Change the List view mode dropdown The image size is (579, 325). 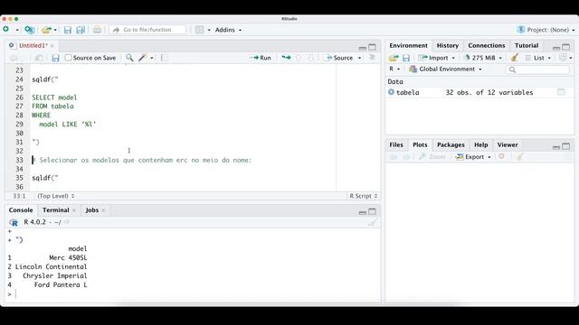[538, 58]
